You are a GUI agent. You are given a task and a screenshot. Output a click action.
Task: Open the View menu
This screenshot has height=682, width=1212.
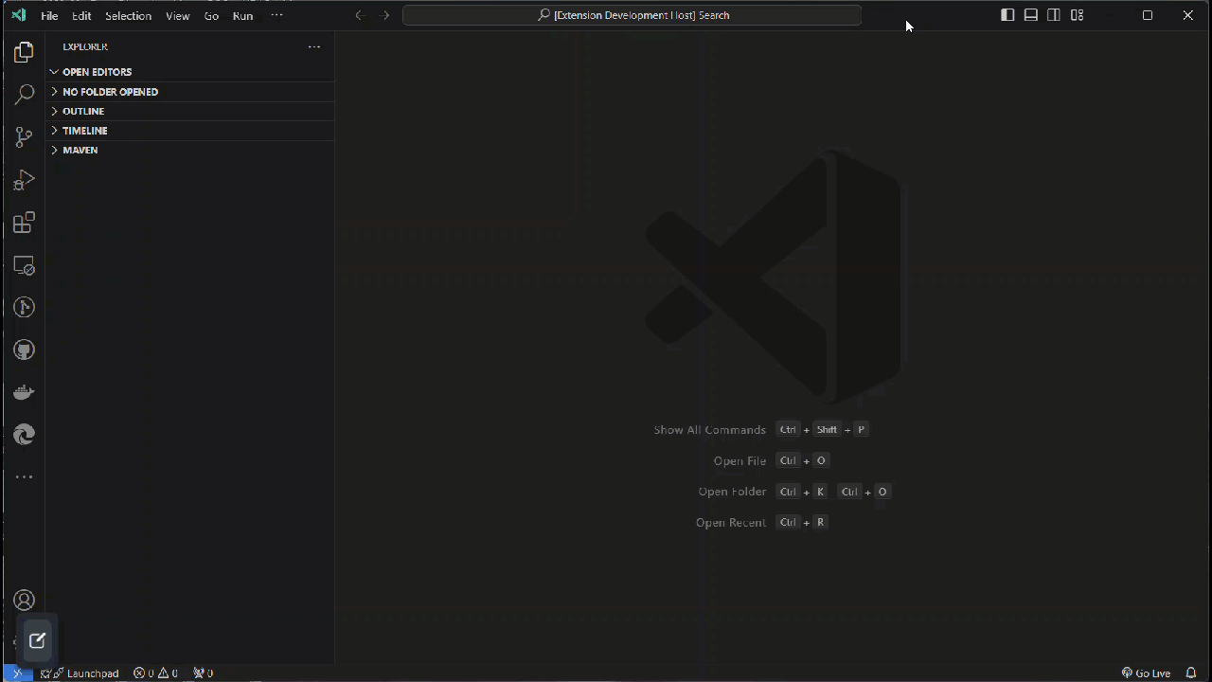pyautogui.click(x=177, y=15)
